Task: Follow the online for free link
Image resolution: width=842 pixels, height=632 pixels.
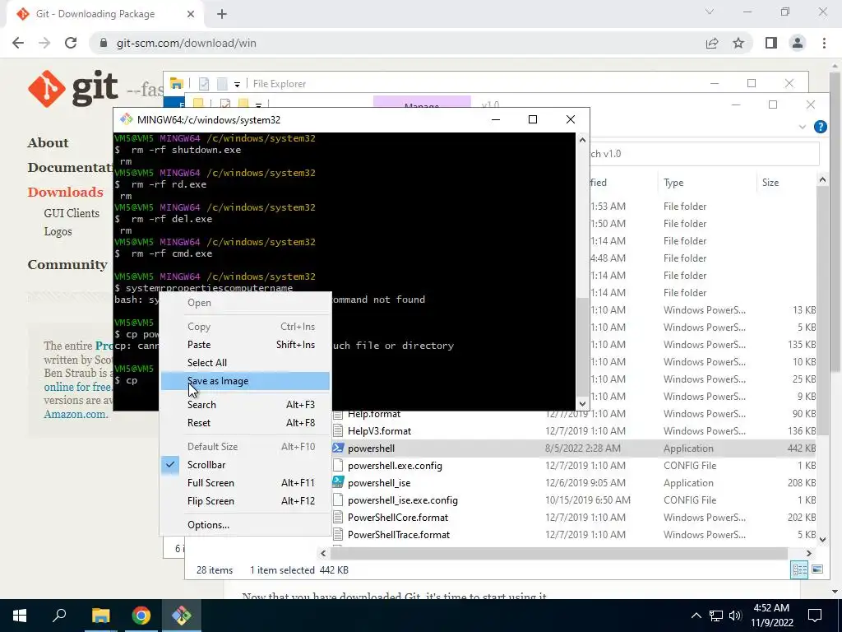Action: (78, 387)
